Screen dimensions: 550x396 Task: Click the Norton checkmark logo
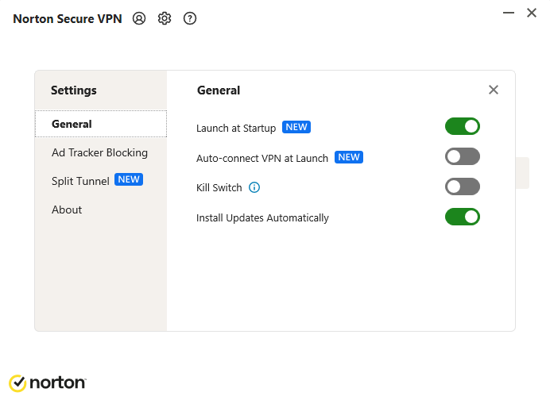(x=17, y=383)
